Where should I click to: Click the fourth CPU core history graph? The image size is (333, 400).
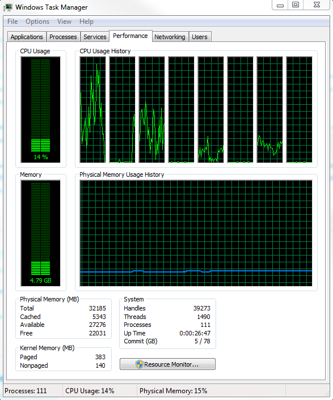(182, 110)
